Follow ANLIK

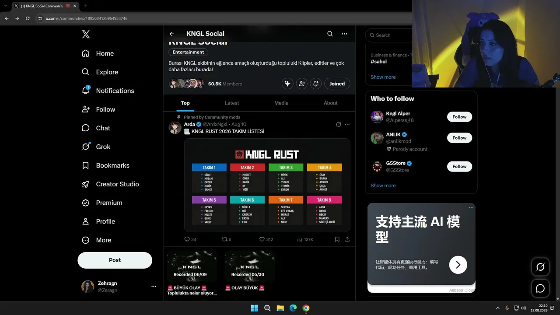click(x=459, y=138)
